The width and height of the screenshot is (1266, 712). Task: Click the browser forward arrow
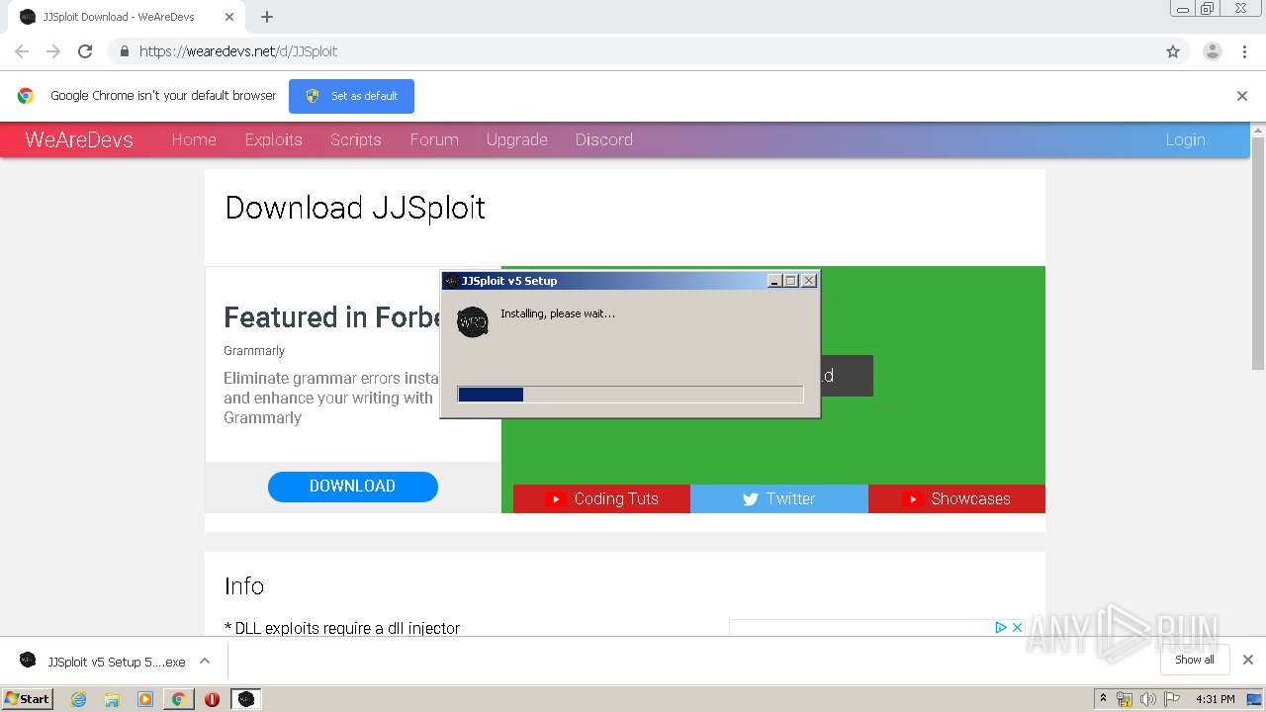pyautogui.click(x=53, y=51)
